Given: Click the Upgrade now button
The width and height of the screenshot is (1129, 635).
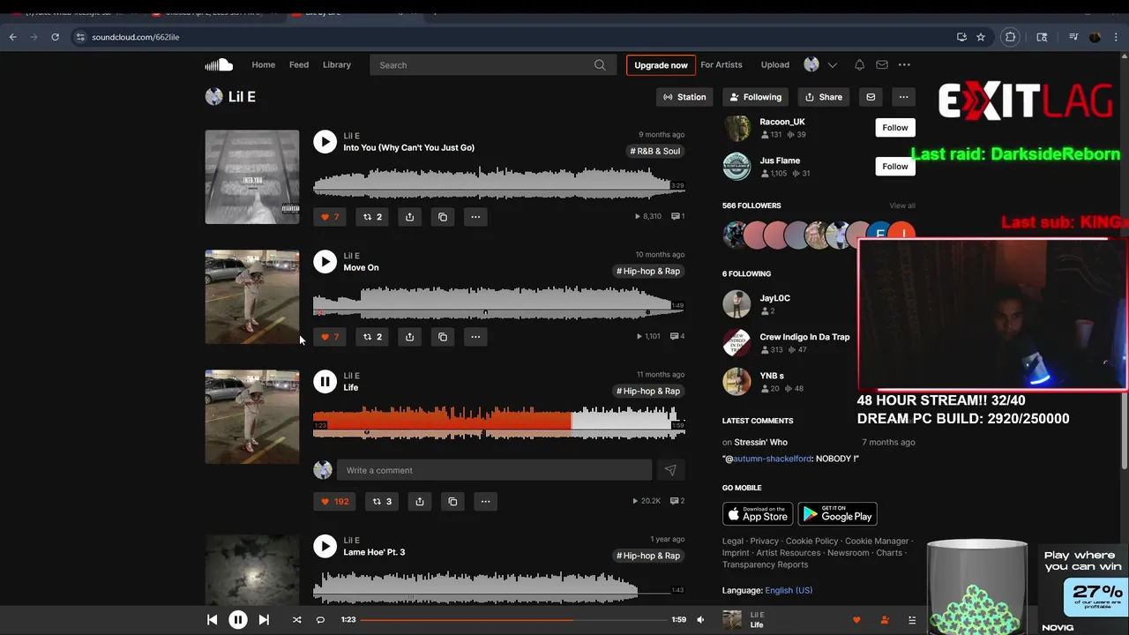Looking at the screenshot, I should click(x=661, y=65).
